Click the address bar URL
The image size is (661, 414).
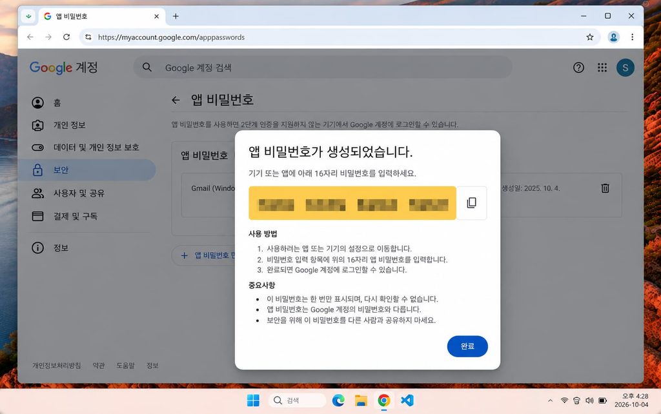[171, 37]
